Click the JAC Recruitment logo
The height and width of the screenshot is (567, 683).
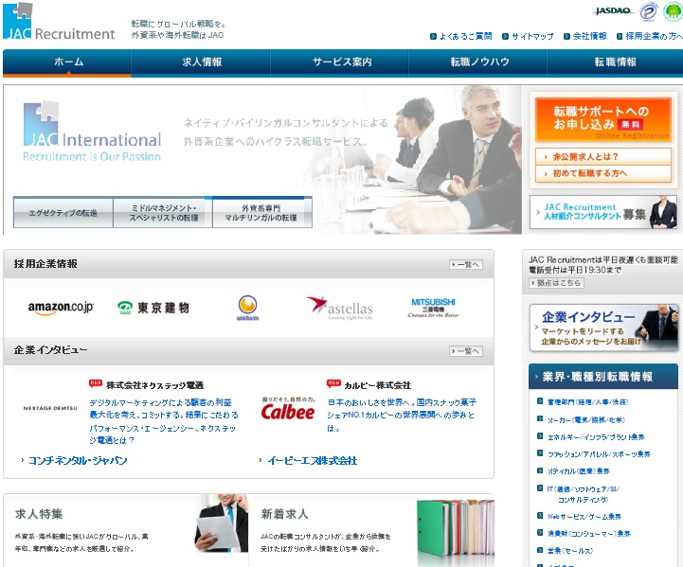(59, 23)
